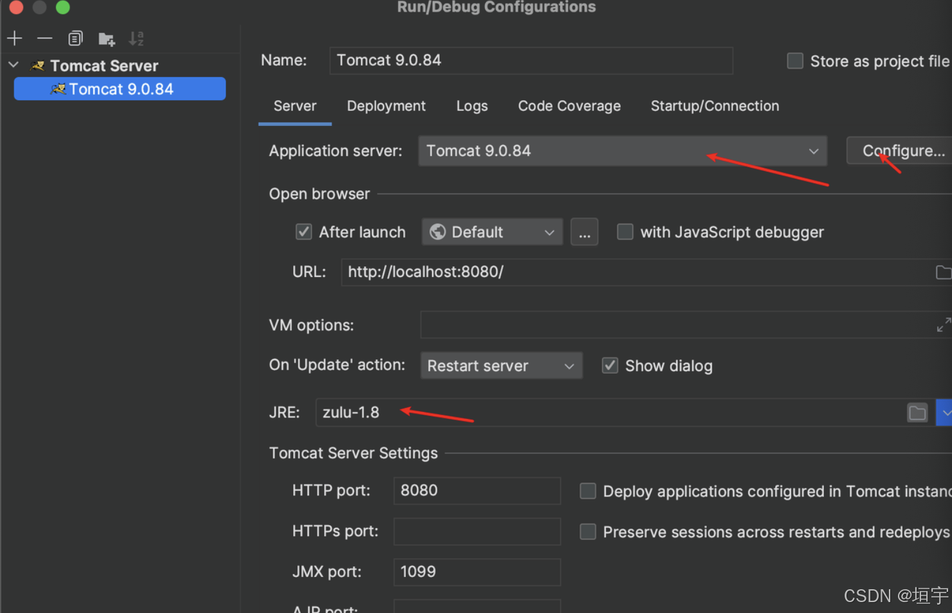Click into the HTTPs port field
952x613 pixels.
pyautogui.click(x=477, y=531)
